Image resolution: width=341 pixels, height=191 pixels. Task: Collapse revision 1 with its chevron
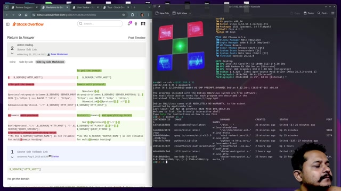click(12, 157)
